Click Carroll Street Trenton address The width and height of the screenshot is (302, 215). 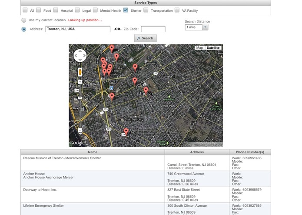pos(192,165)
